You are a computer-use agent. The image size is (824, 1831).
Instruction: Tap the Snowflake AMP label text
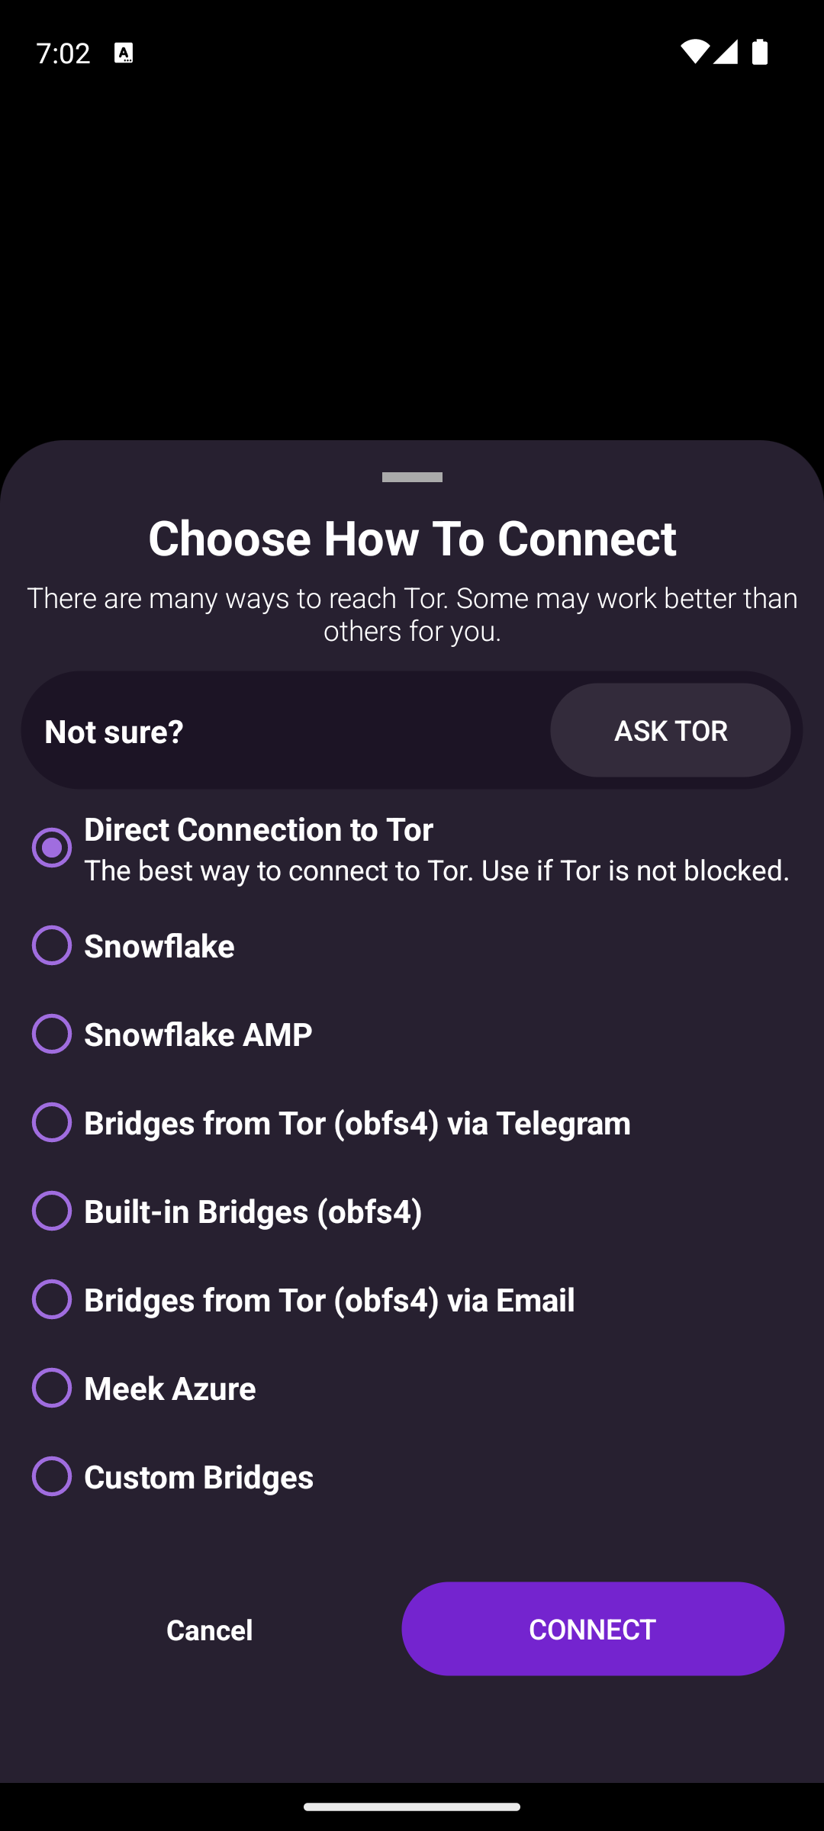click(x=198, y=1035)
